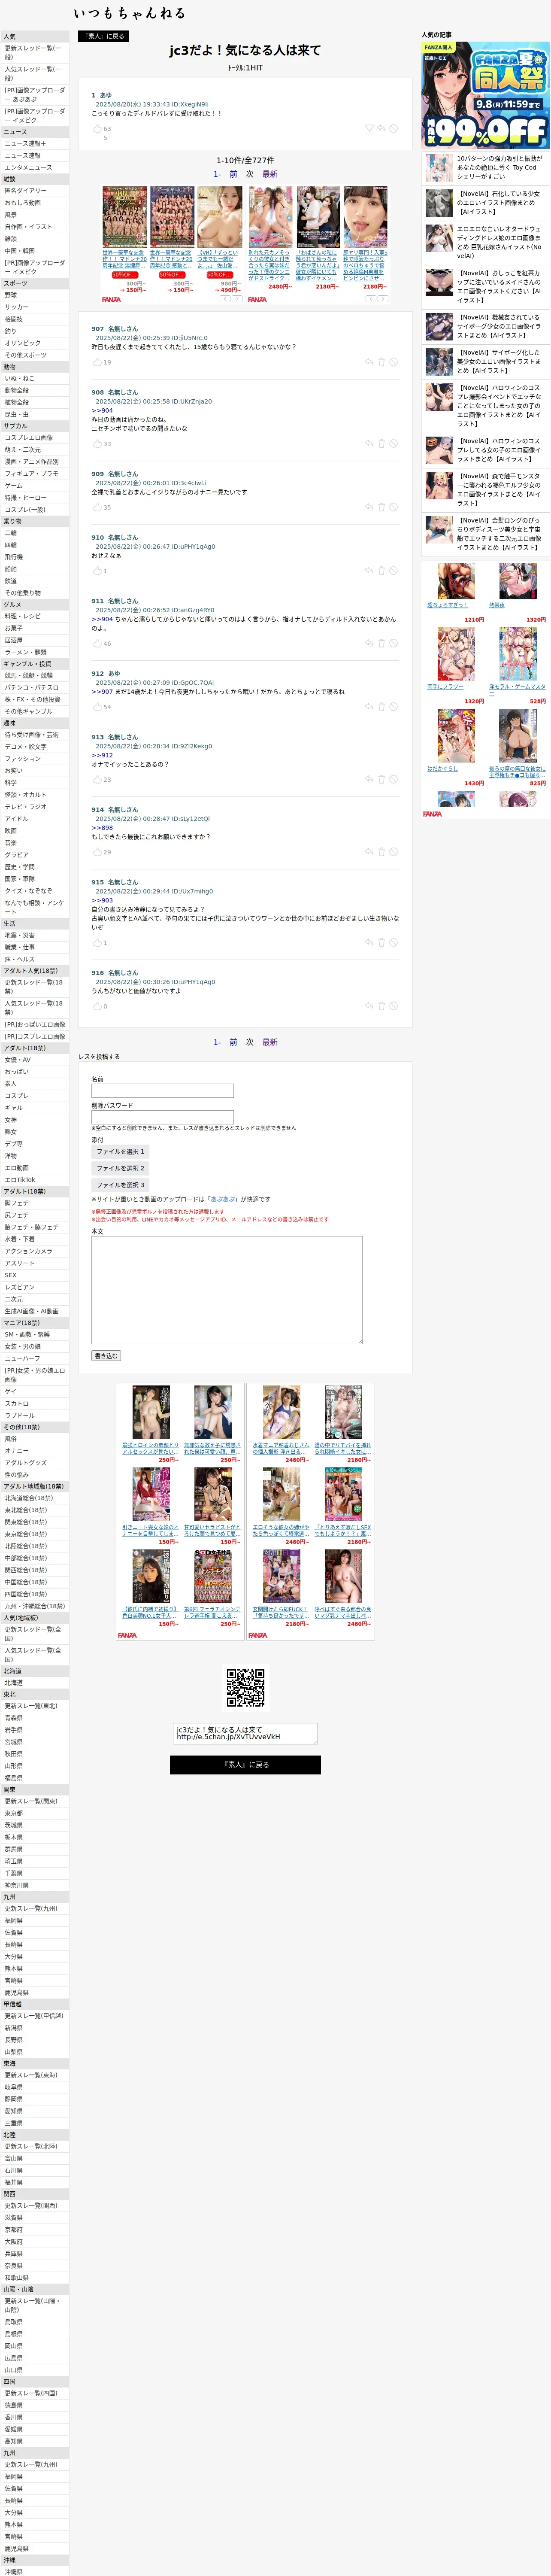
Task: Click report ban icon on post 916
Action: 394,1006
